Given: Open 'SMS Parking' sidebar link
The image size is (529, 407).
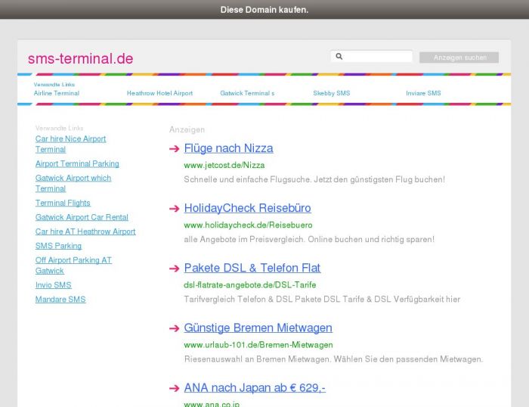Looking at the screenshot, I should [x=58, y=246].
